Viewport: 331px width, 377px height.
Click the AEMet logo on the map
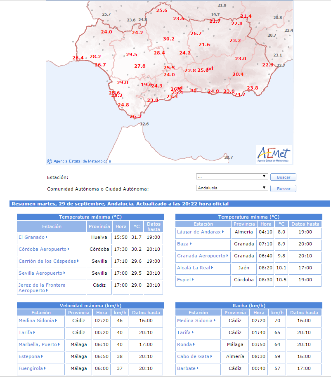click(x=274, y=154)
